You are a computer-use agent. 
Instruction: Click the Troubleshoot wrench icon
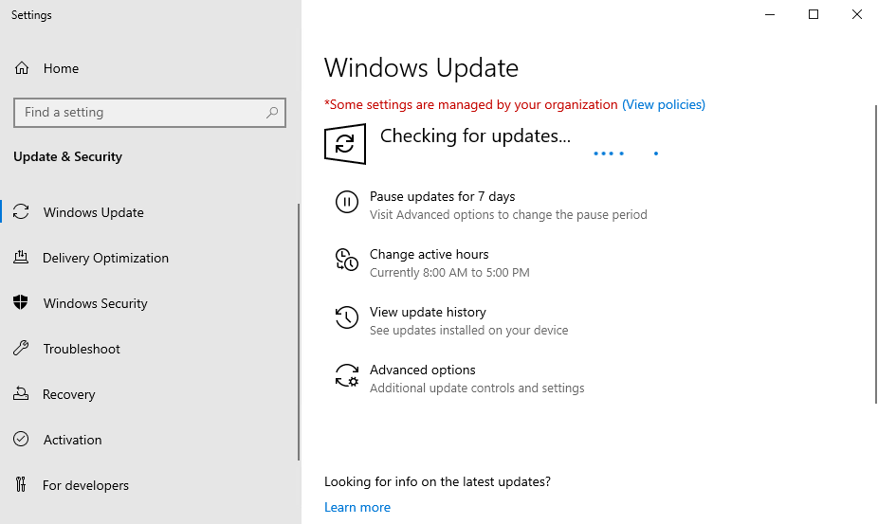click(x=21, y=349)
